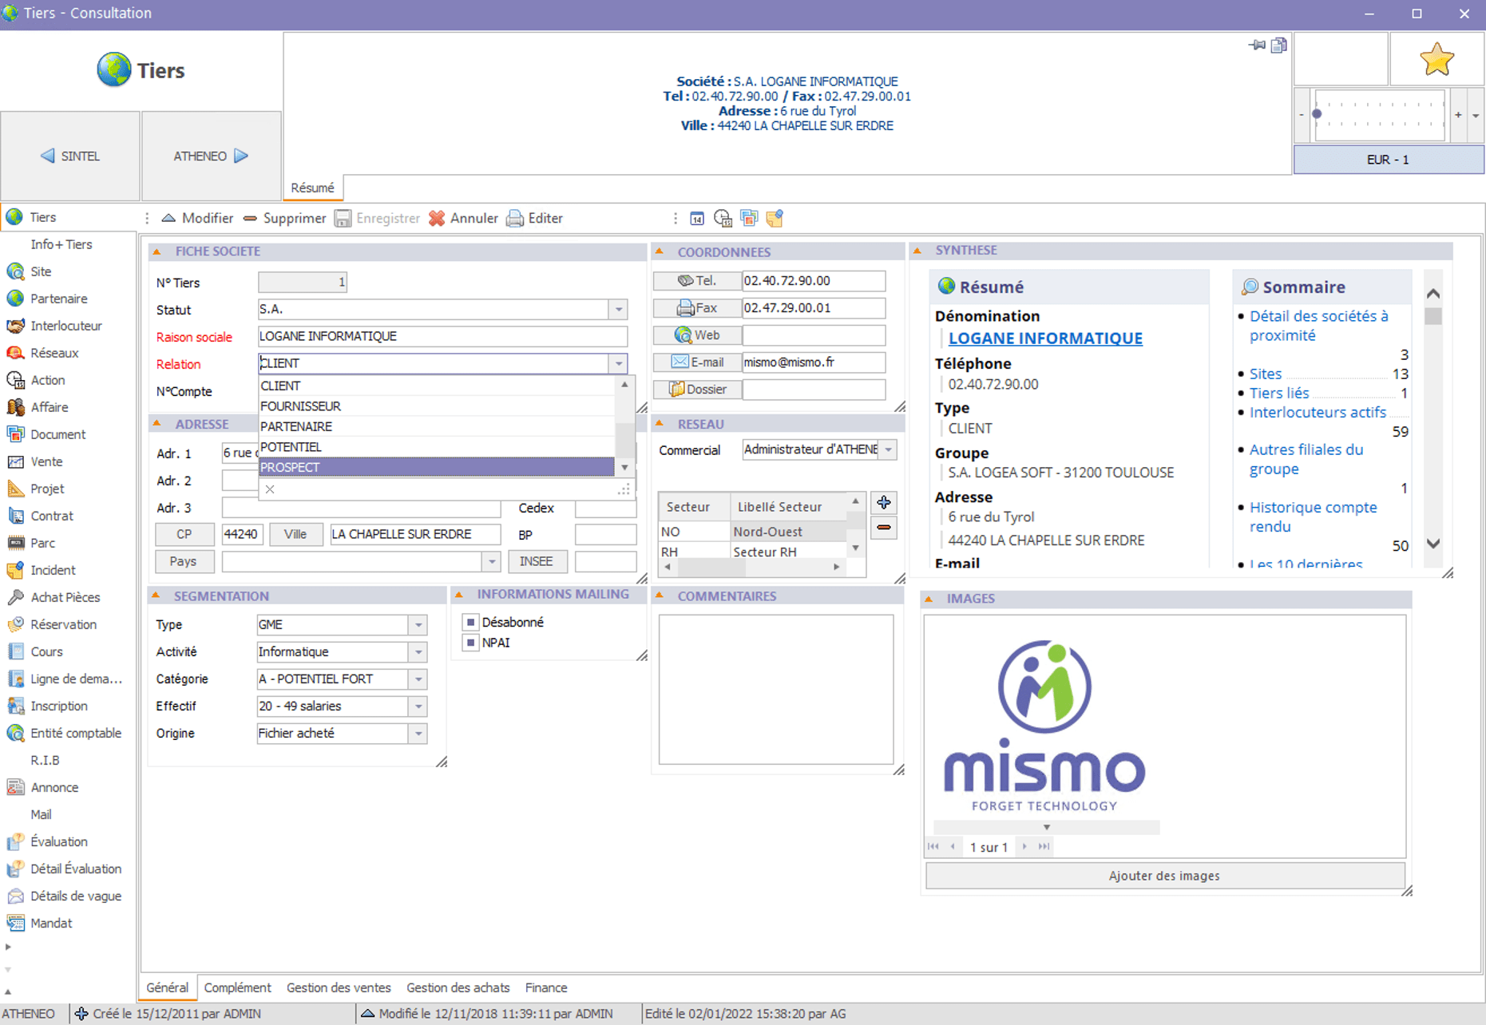
Task: Open the Statut dropdown
Action: click(619, 310)
